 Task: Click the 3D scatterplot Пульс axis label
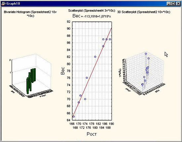tap(120, 73)
